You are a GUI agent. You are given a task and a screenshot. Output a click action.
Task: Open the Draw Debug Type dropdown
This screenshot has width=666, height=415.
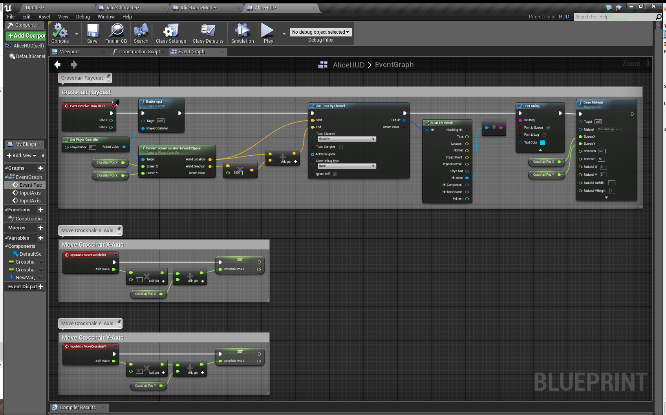[x=347, y=166]
